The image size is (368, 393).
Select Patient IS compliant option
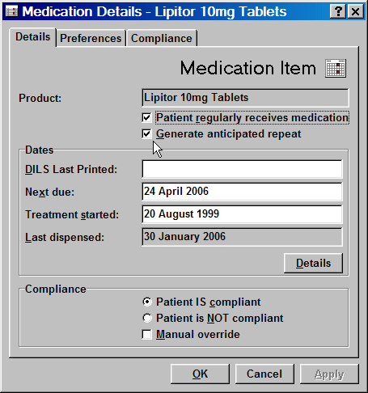point(147,302)
